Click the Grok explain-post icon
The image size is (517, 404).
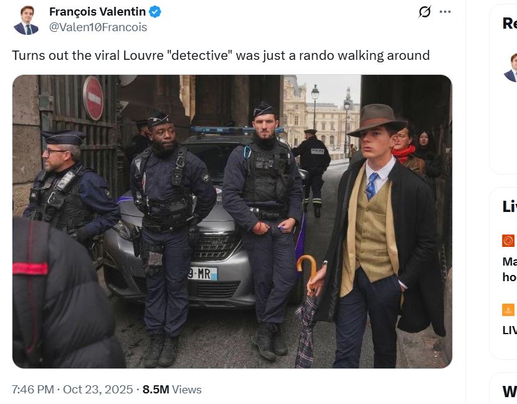(425, 12)
